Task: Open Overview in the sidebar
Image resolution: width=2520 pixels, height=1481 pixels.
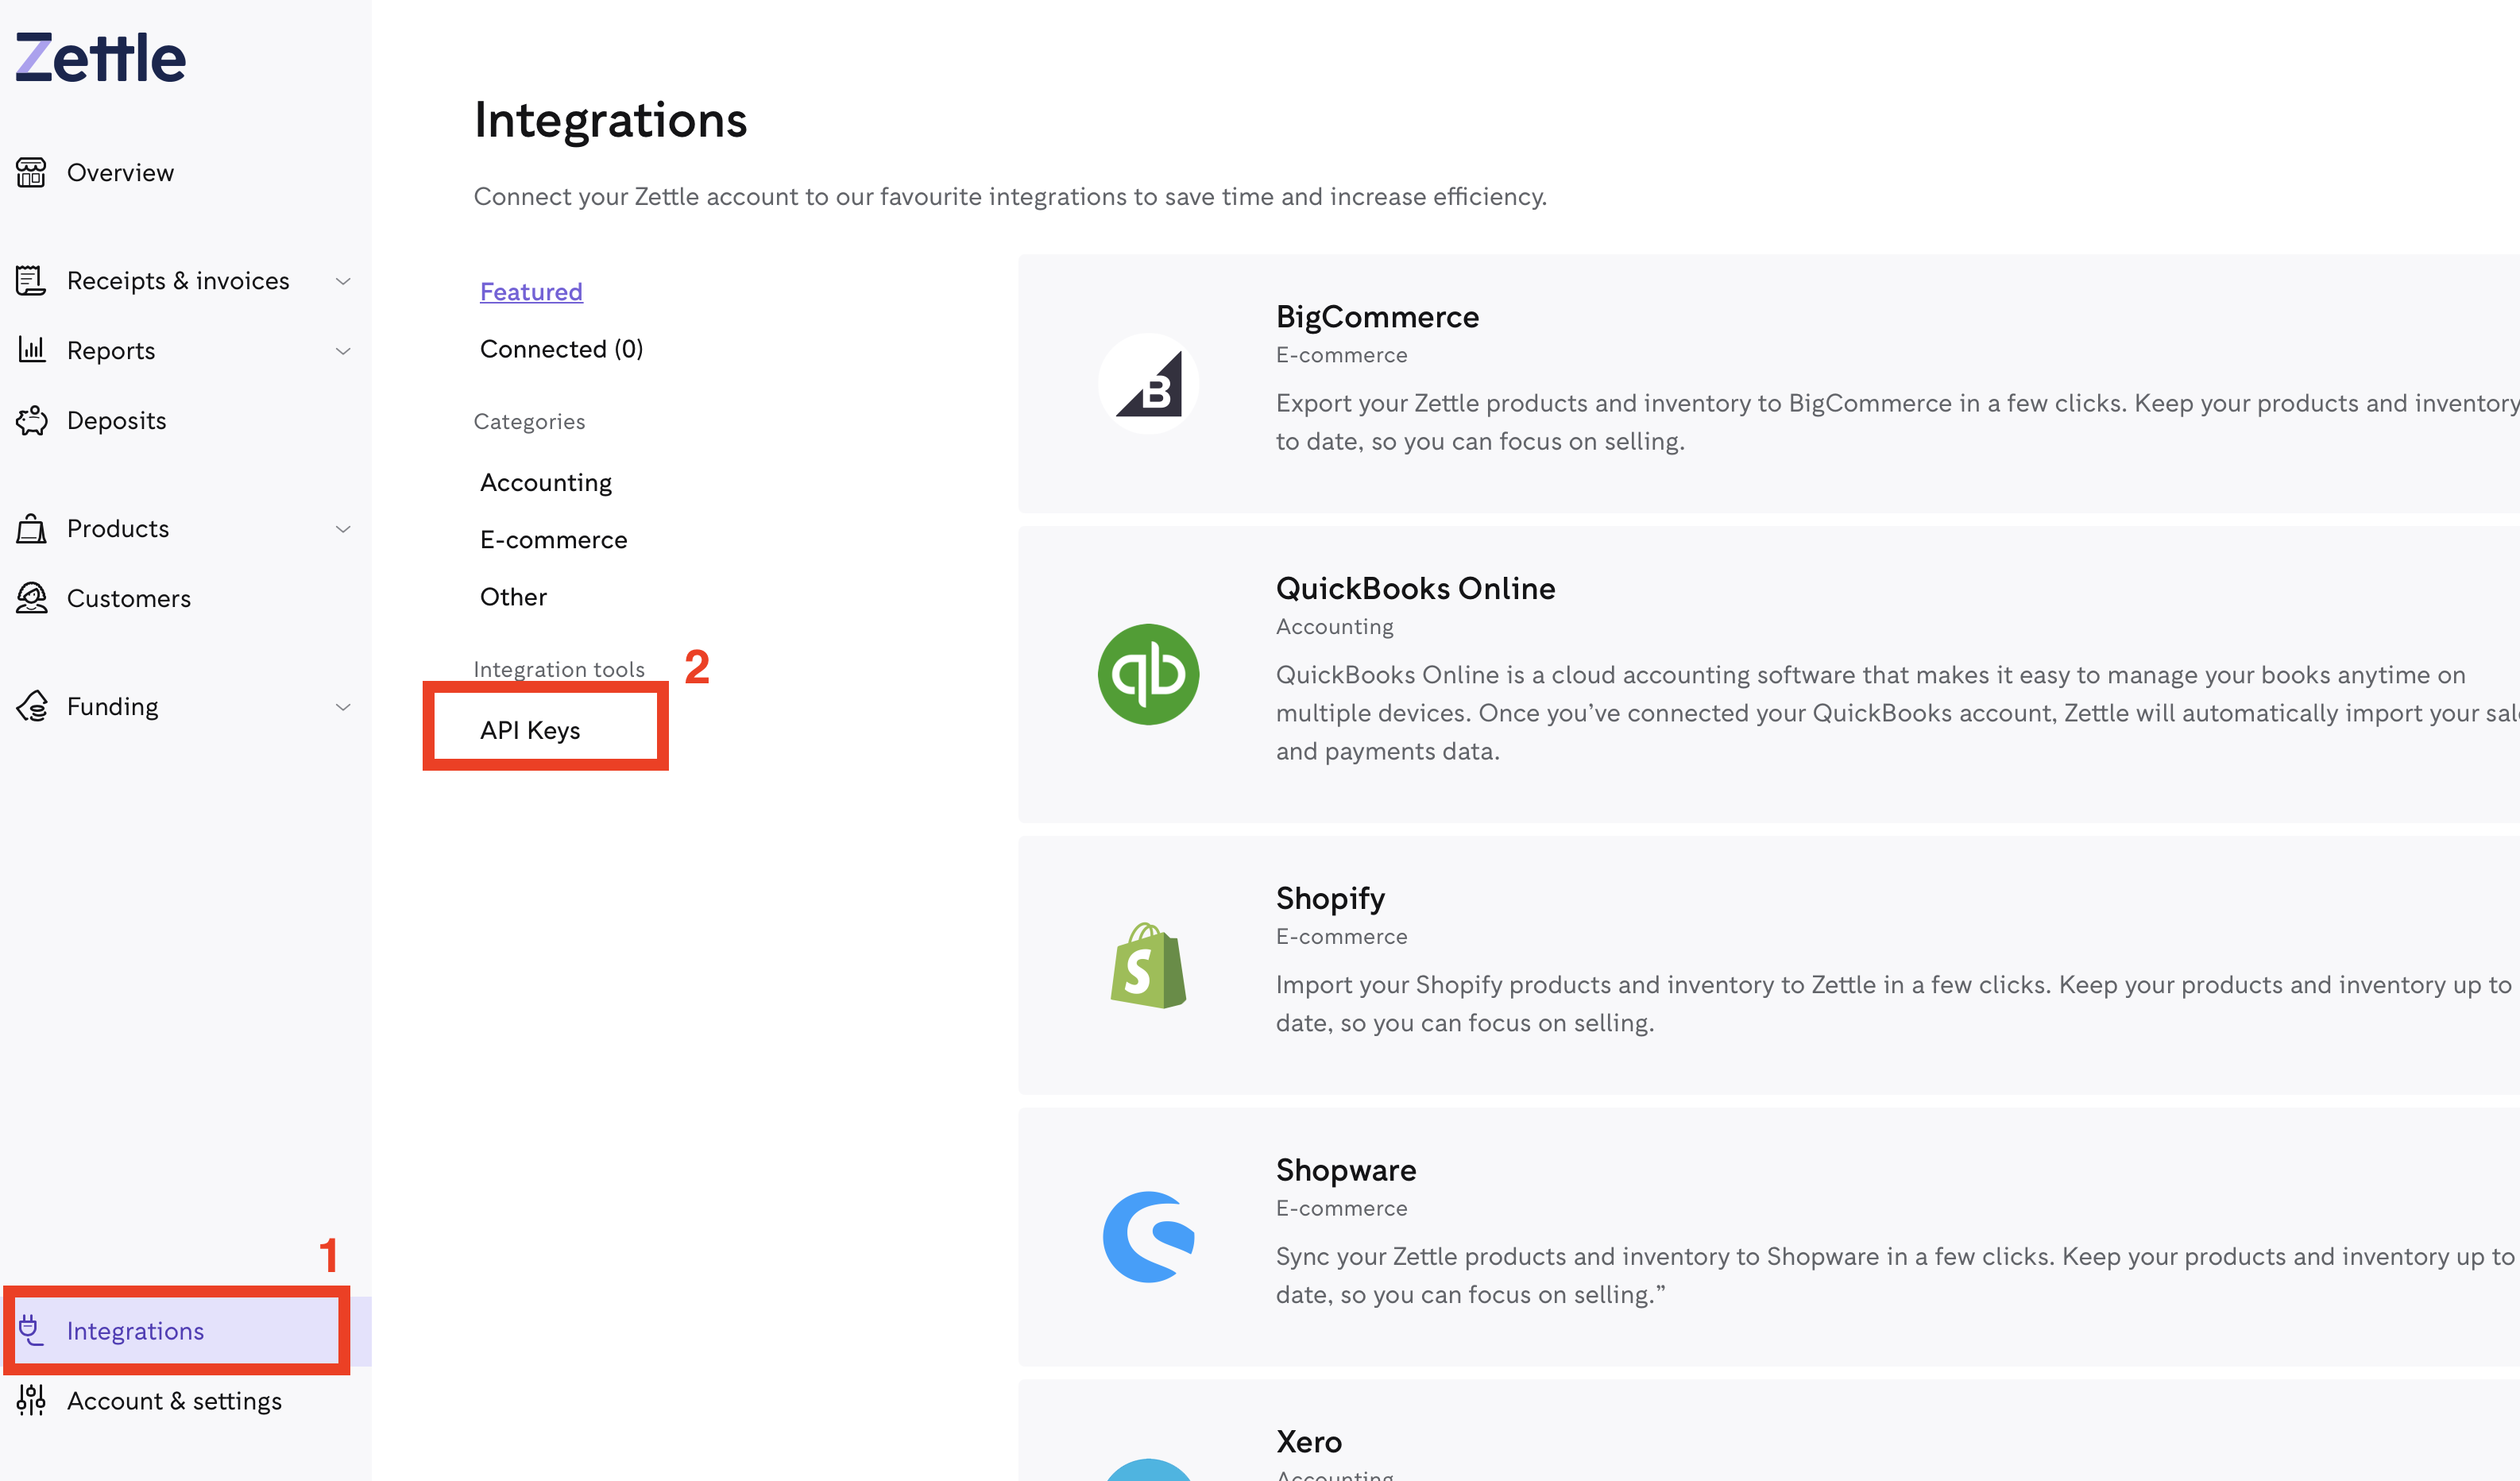Action: click(120, 172)
